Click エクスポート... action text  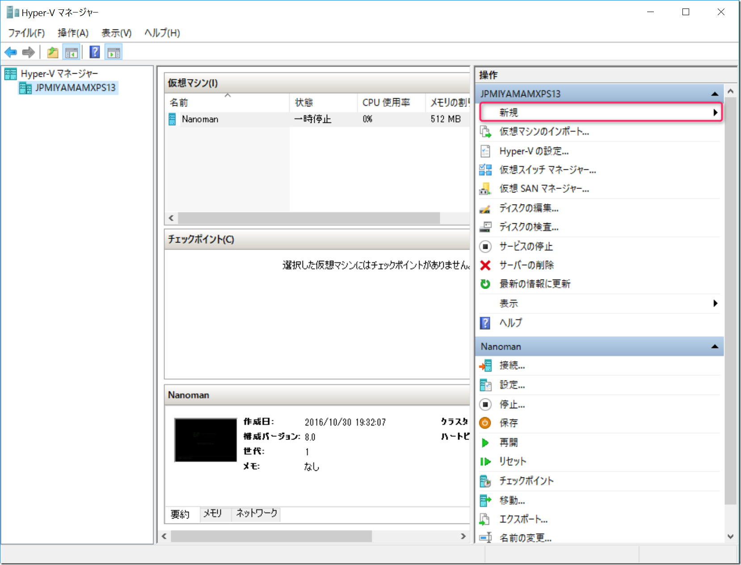(523, 519)
